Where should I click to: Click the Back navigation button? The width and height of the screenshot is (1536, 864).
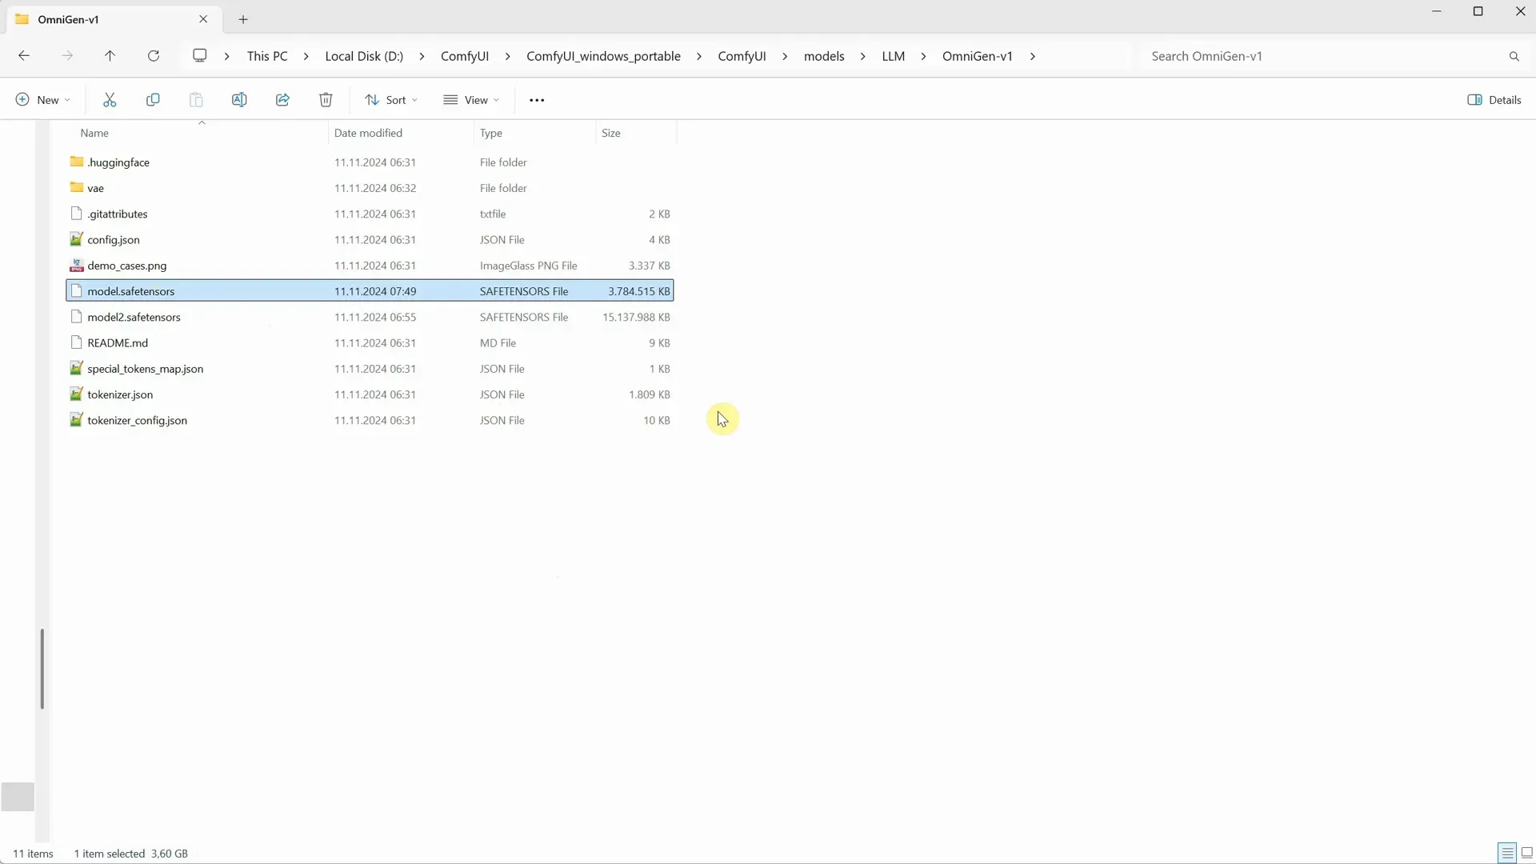tap(24, 56)
